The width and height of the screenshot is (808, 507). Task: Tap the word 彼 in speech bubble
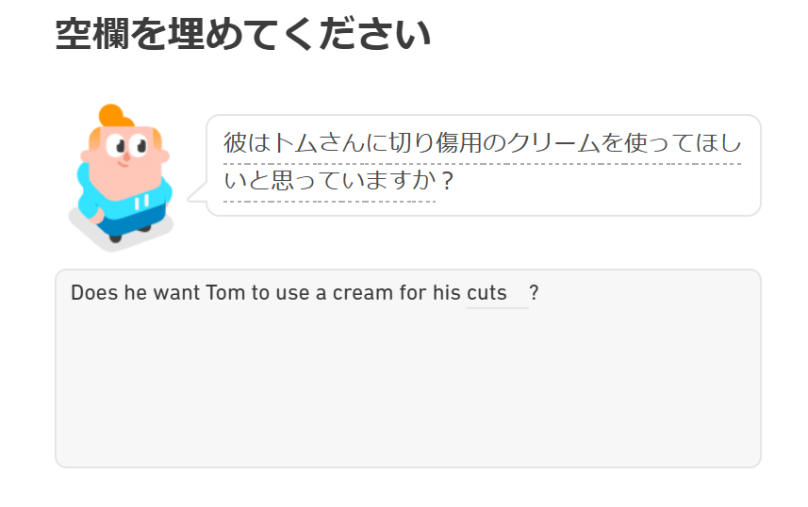235,144
